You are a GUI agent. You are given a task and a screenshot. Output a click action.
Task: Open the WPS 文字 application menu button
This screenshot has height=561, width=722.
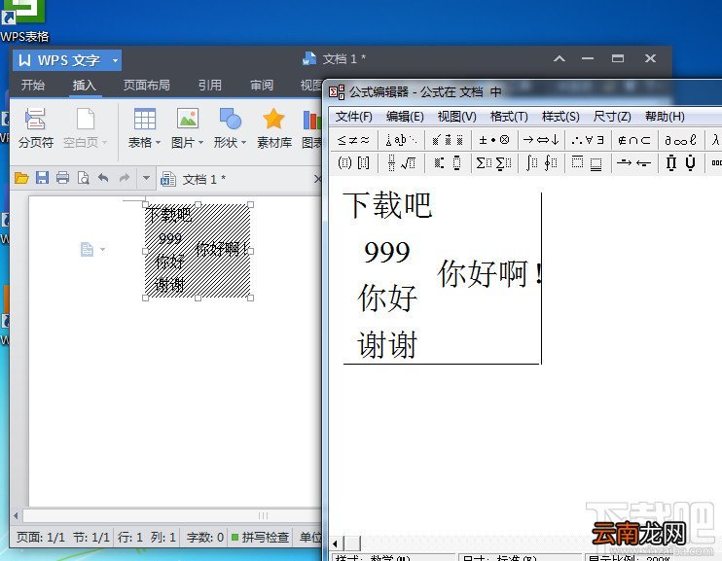tap(67, 60)
